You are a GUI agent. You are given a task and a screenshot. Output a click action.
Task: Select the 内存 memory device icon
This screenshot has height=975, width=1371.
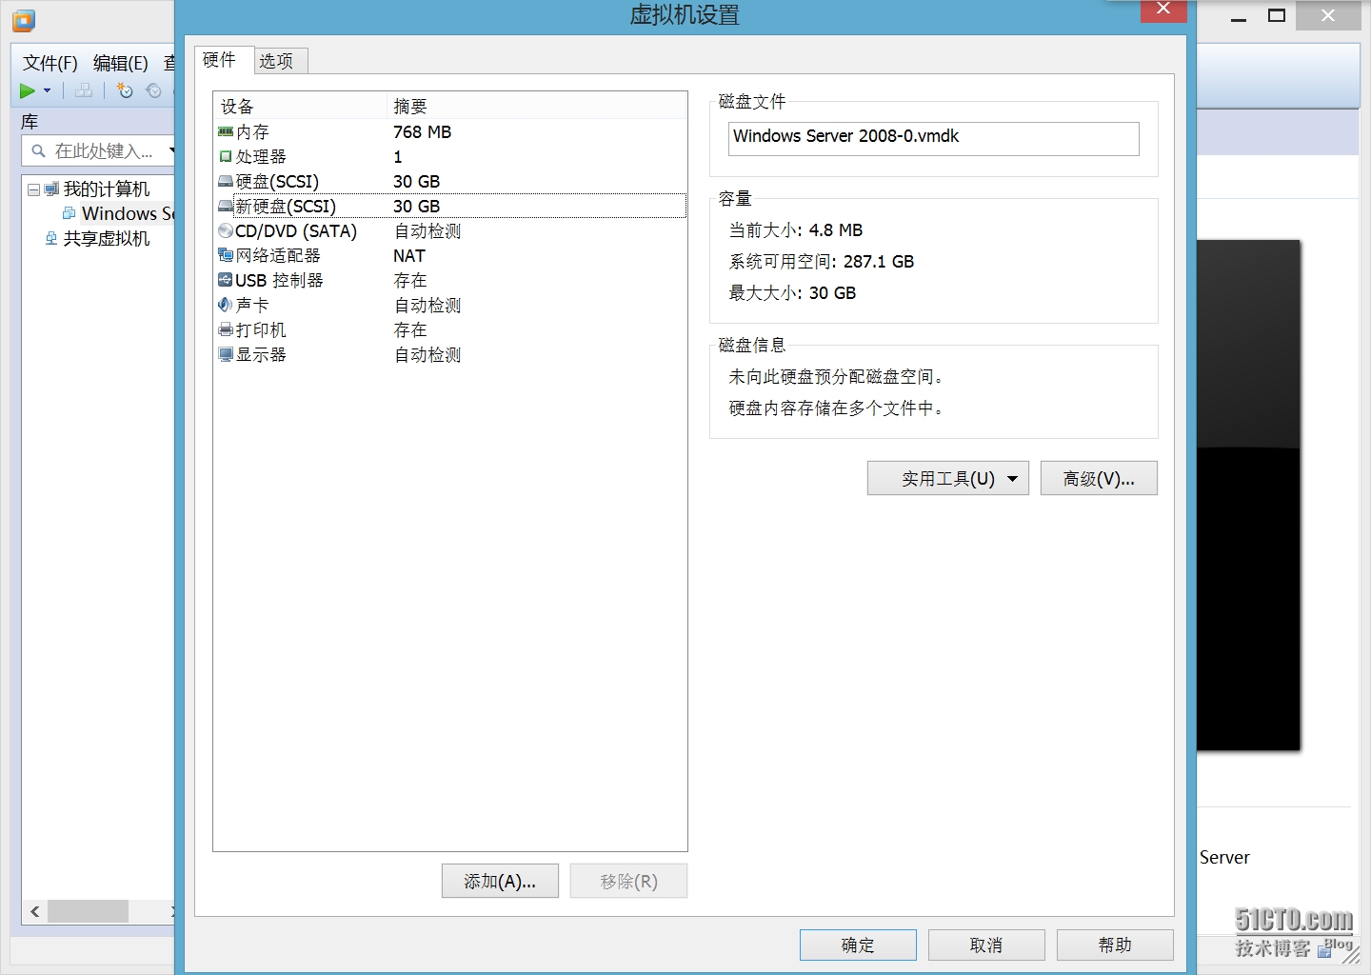point(226,131)
